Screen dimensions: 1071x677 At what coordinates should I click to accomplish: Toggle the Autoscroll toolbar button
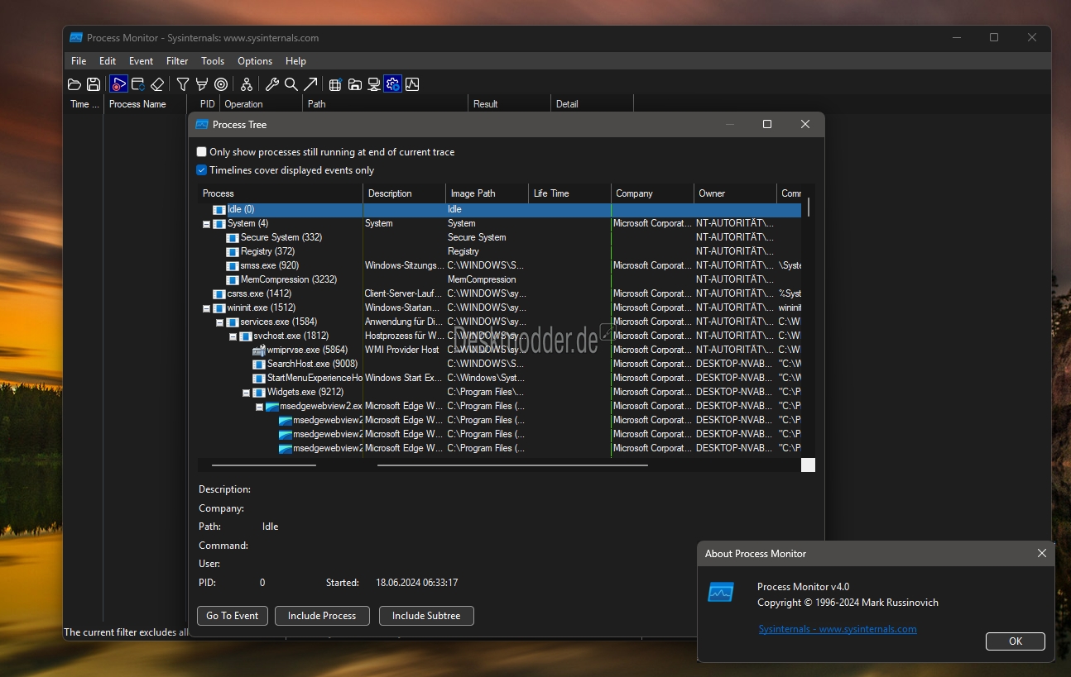[x=138, y=84]
